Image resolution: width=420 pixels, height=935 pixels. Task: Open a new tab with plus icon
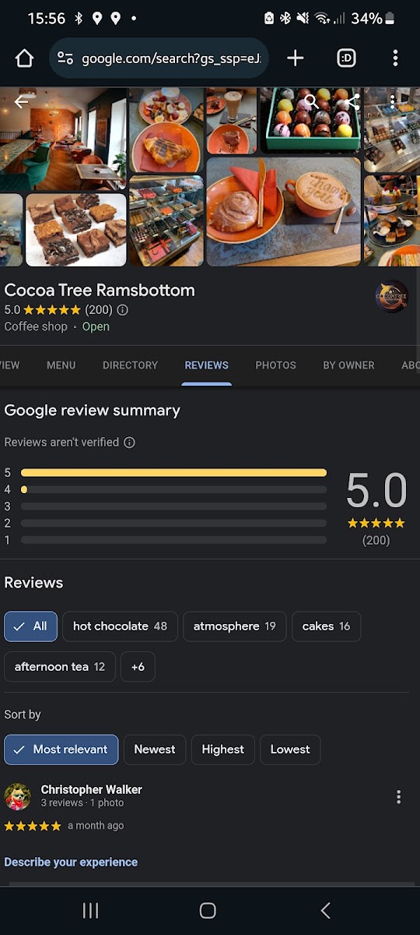[x=295, y=58]
